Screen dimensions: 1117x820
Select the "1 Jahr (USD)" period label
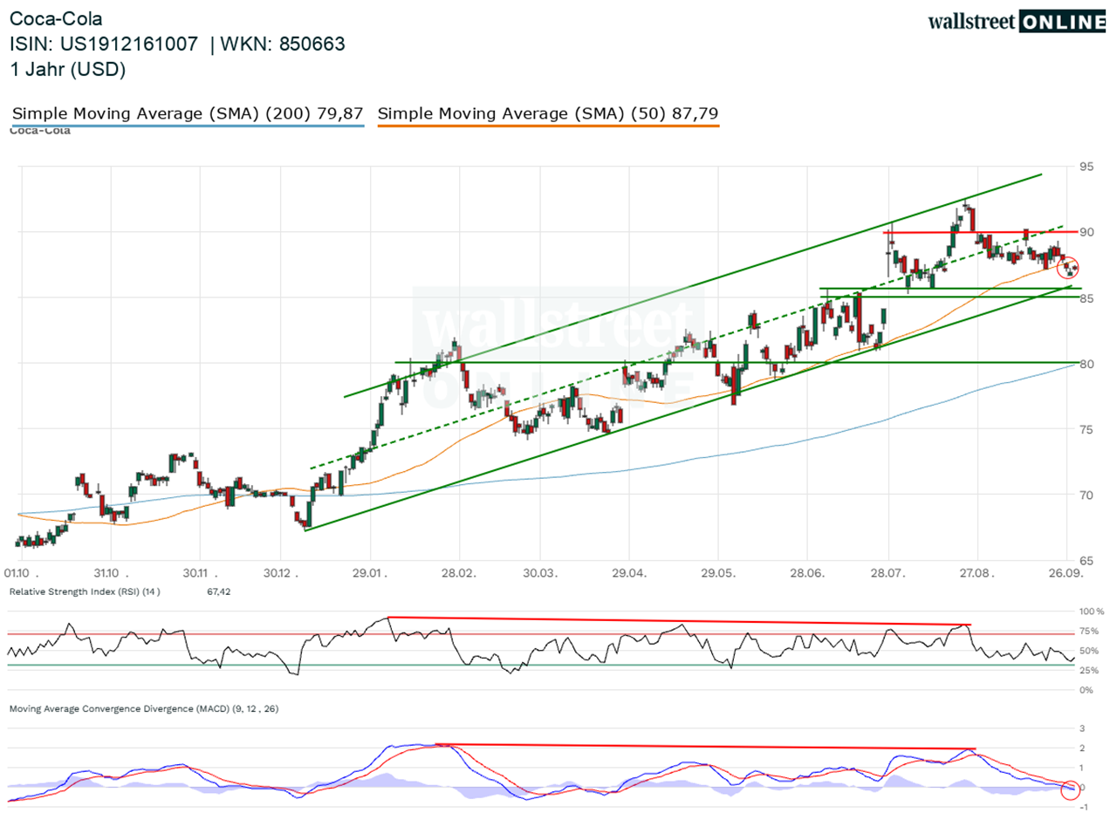coord(67,71)
